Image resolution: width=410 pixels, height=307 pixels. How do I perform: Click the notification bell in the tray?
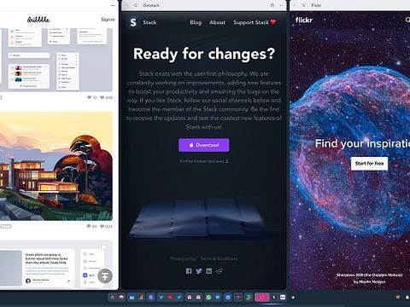coord(407,298)
